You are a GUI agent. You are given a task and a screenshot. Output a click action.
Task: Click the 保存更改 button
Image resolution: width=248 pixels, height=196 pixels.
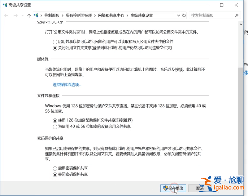pyautogui.click(x=173, y=188)
